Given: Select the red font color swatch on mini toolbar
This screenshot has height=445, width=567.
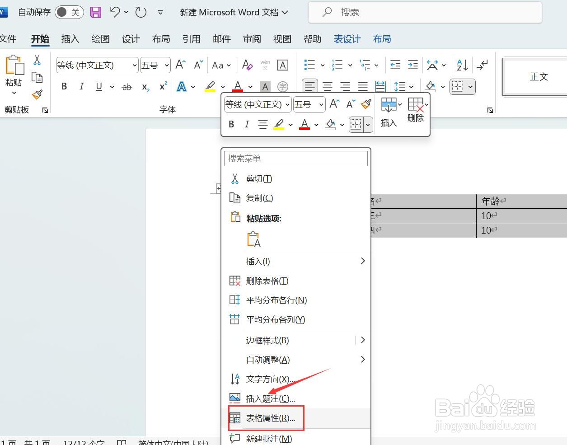Looking at the screenshot, I should (x=304, y=124).
